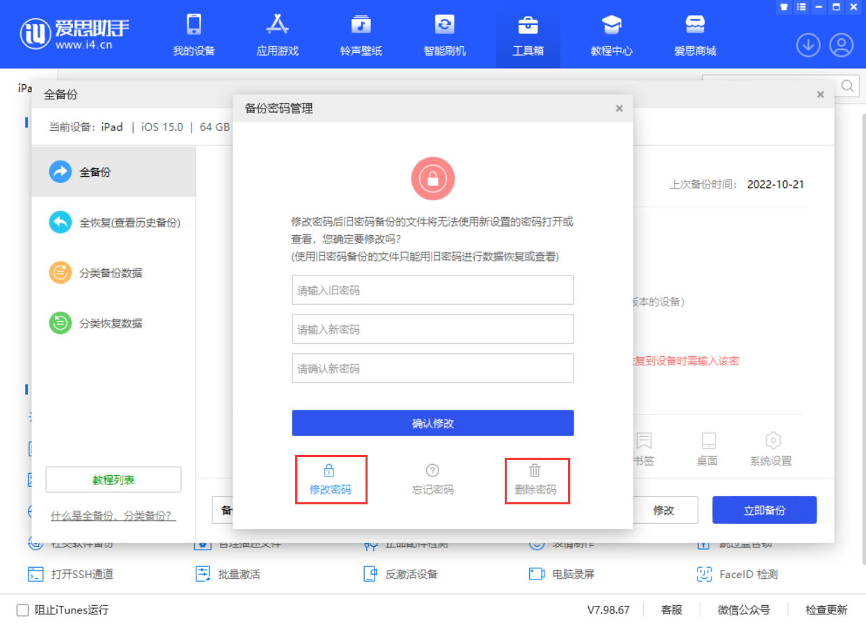The image size is (866, 624).
Task: Open 什么是全备份、分类备份 link
Action: 113,516
